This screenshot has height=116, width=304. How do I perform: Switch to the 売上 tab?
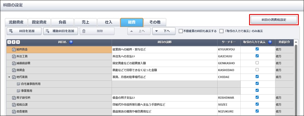[x=85, y=22]
